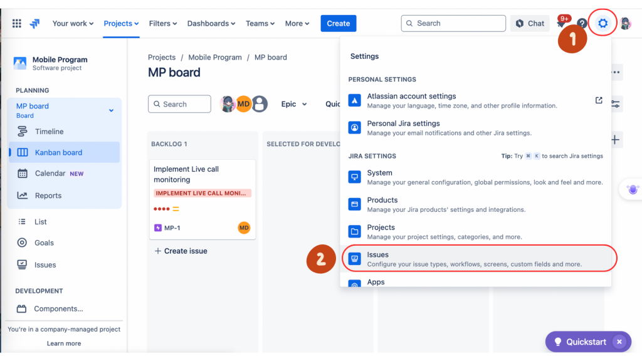Click the Atlassian account settings icon
This screenshot has height=361, width=642.
(x=355, y=100)
